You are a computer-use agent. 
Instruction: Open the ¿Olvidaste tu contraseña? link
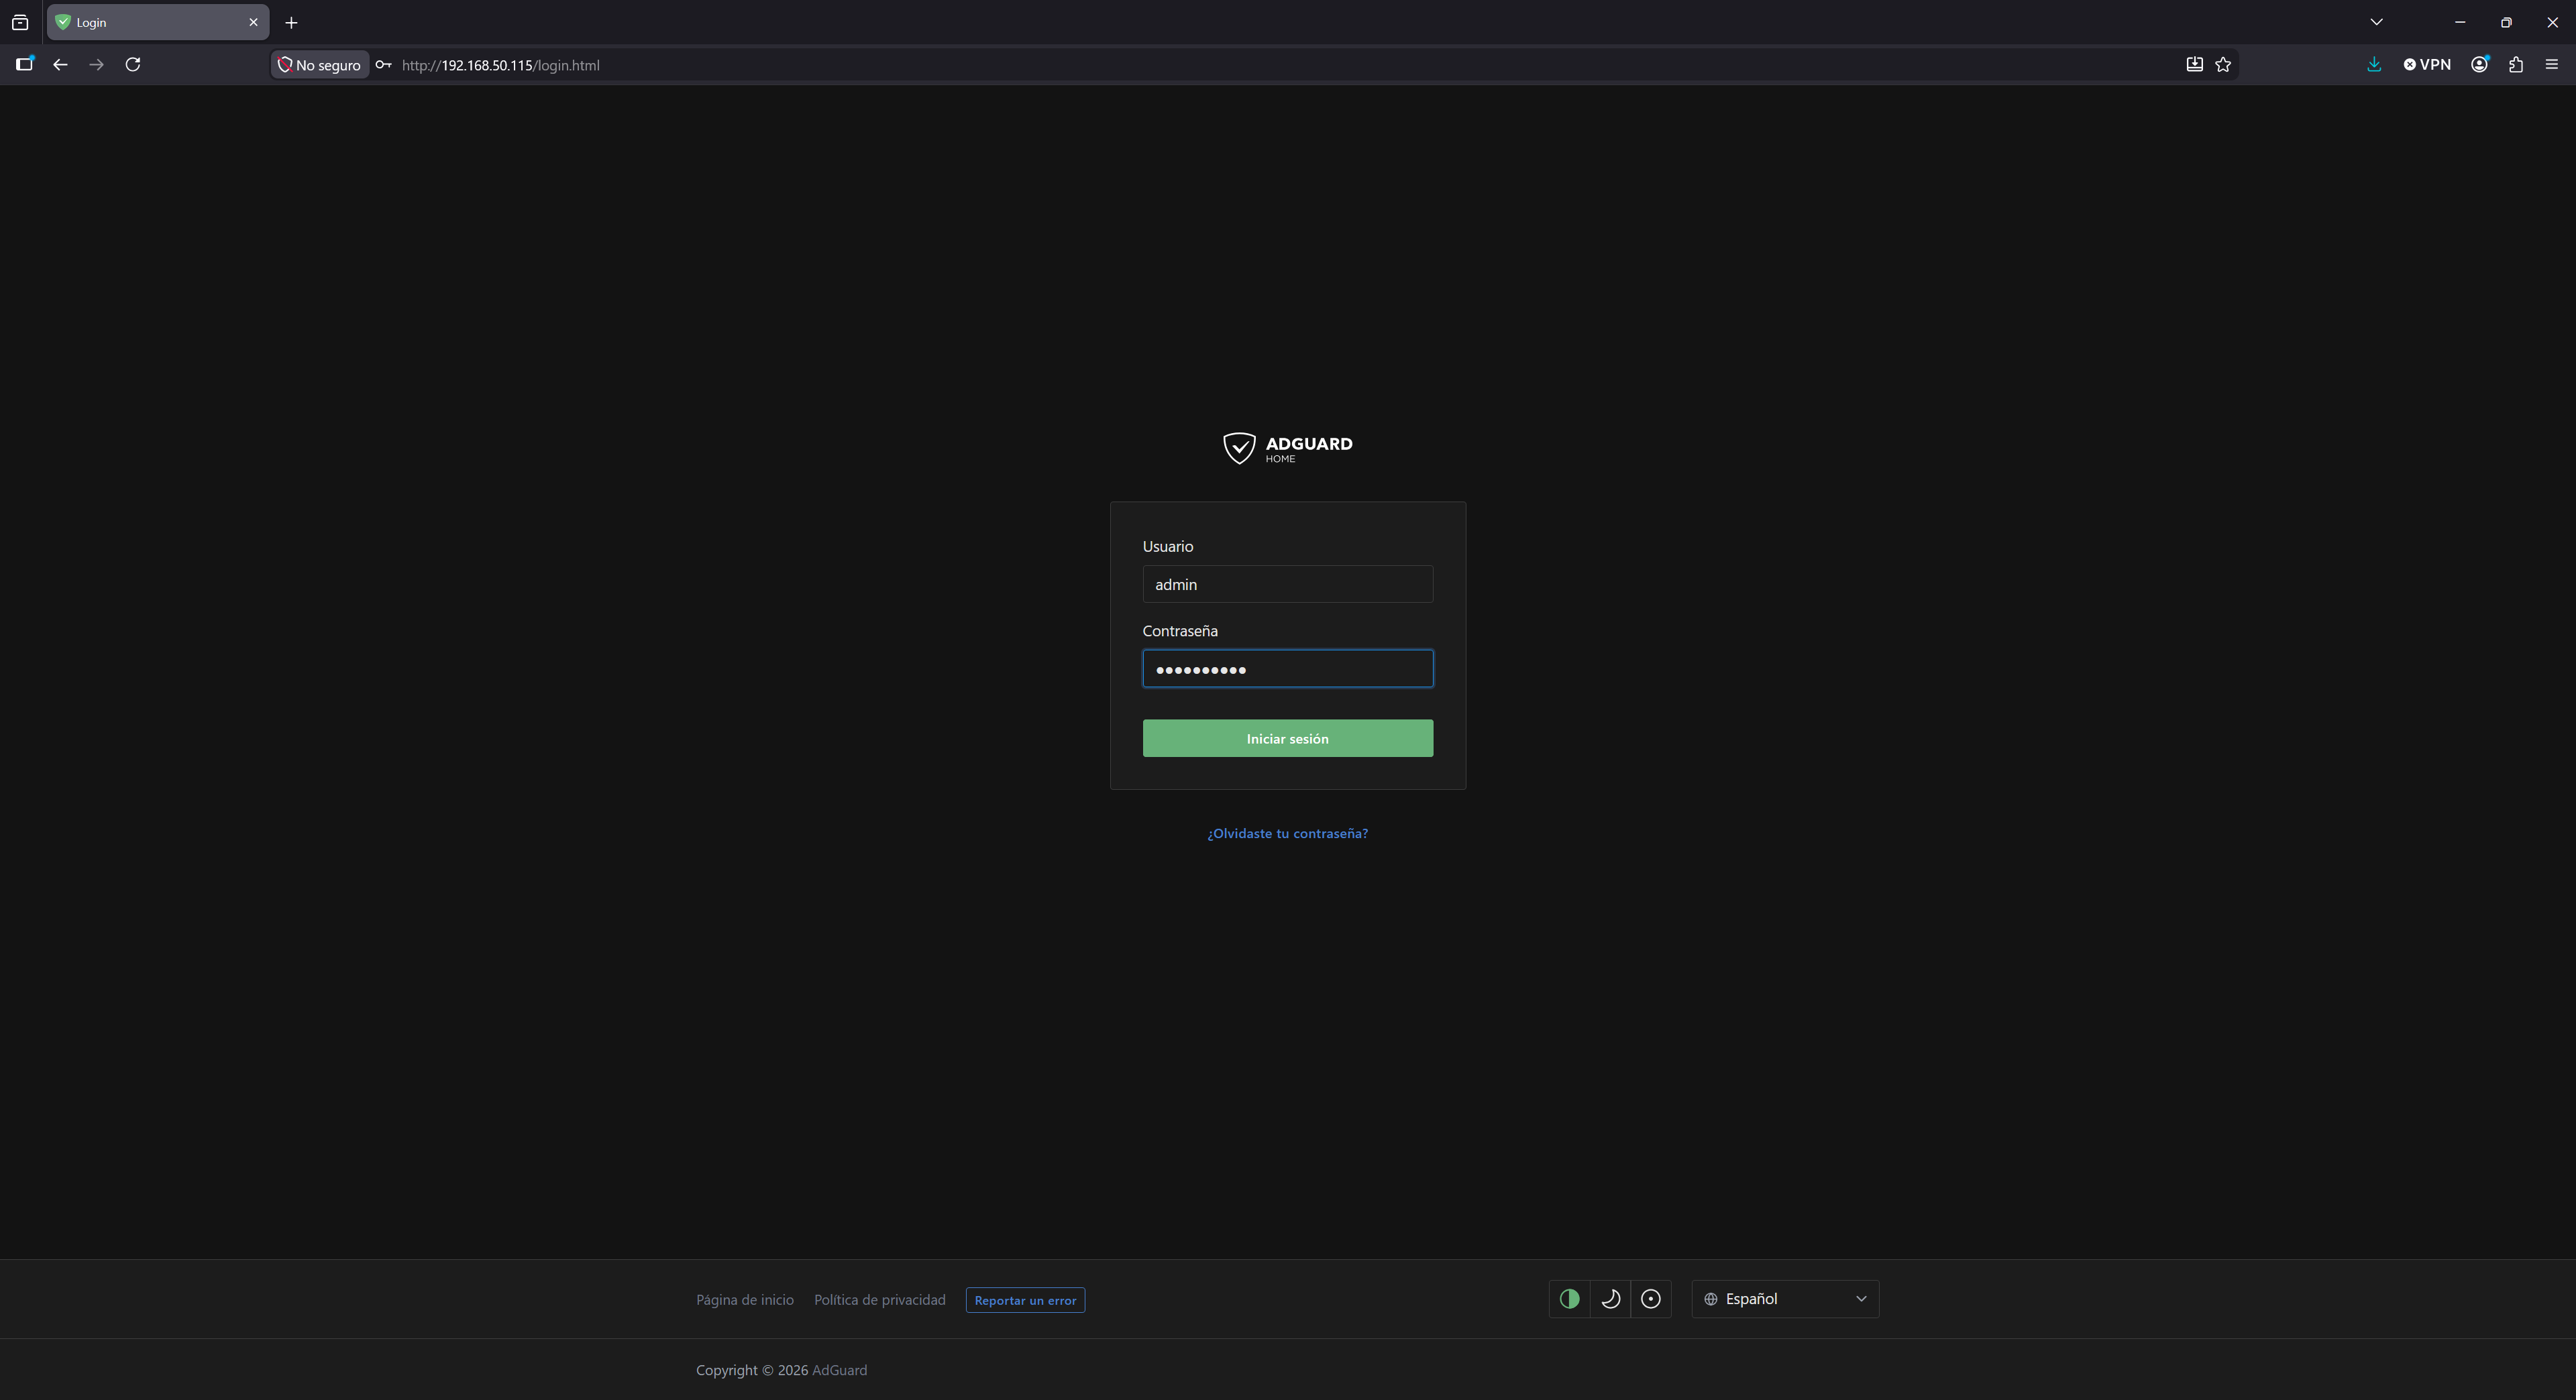click(1287, 833)
